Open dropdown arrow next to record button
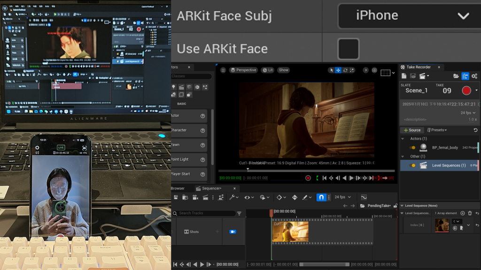481x270 pixels. point(476,90)
